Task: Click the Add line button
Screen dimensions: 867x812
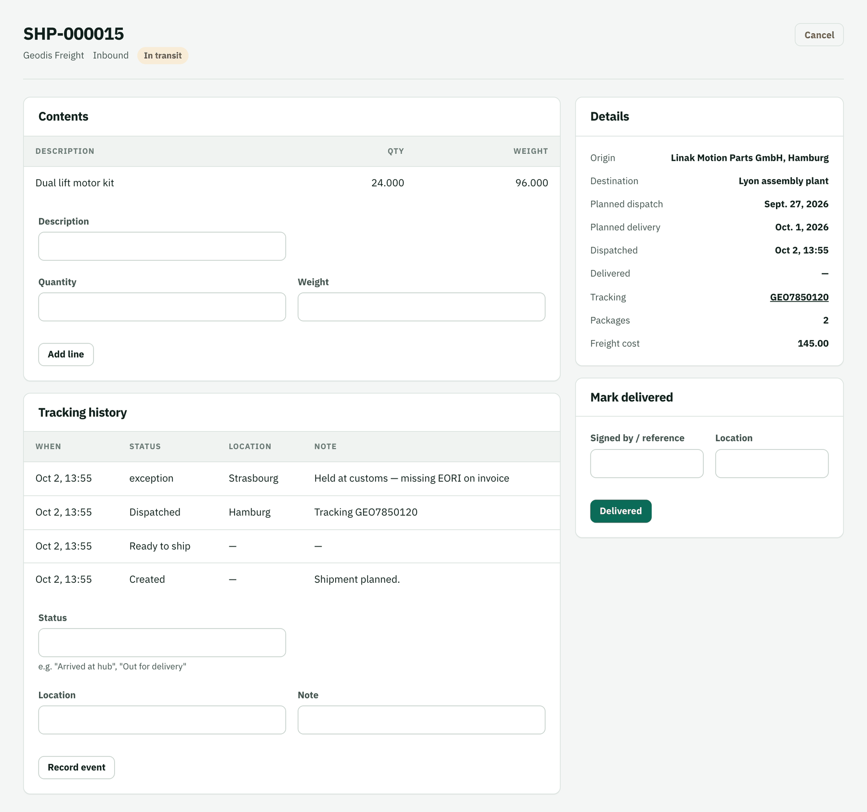Action: tap(66, 354)
